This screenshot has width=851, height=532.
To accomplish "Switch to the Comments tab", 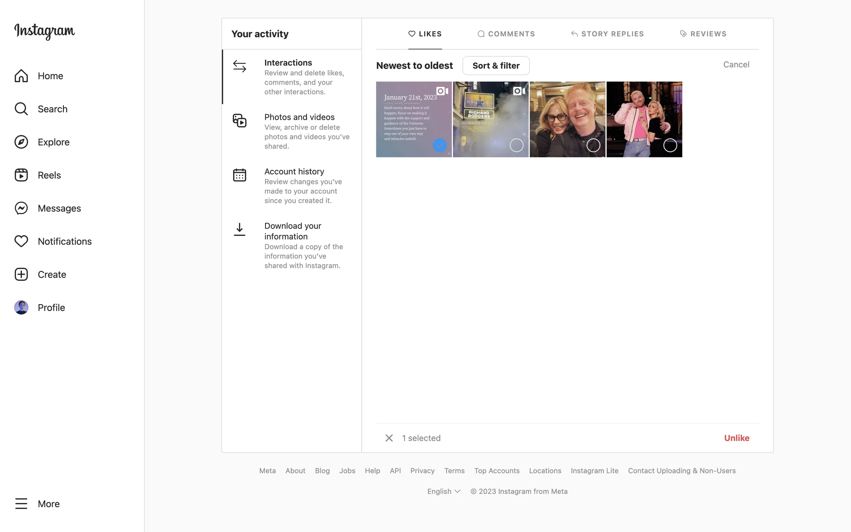I will 506,34.
